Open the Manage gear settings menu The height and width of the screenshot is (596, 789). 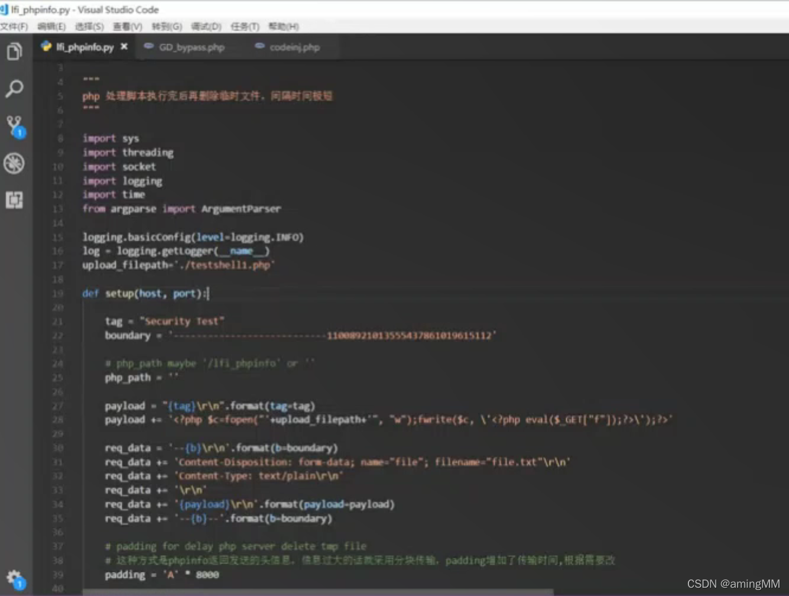click(x=15, y=579)
